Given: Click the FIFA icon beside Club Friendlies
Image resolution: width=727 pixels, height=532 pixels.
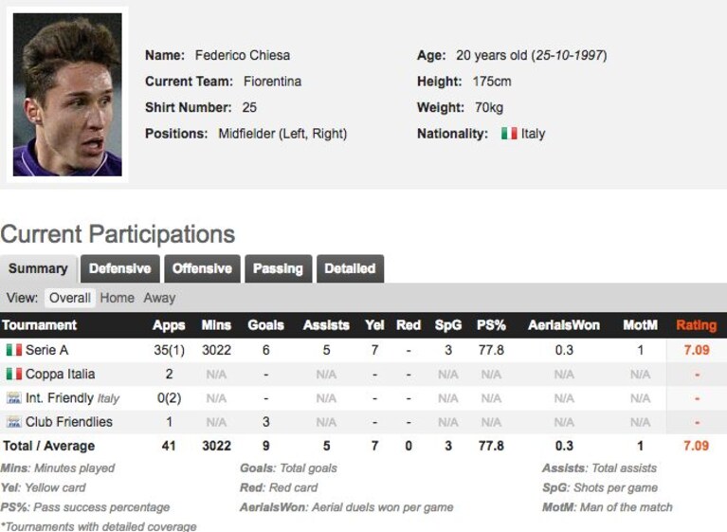Looking at the screenshot, I should pos(14,422).
